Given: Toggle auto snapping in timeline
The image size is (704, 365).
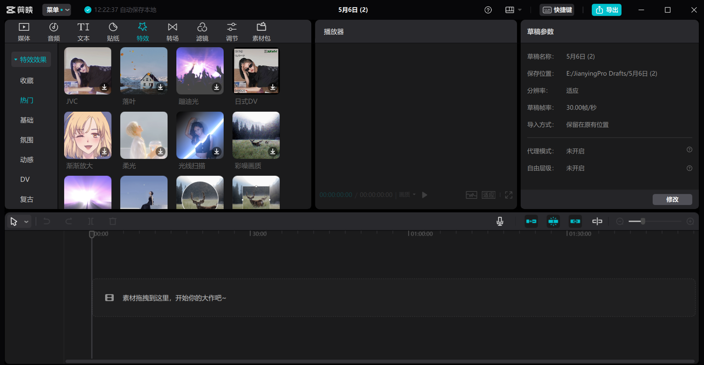Looking at the screenshot, I should (x=553, y=221).
